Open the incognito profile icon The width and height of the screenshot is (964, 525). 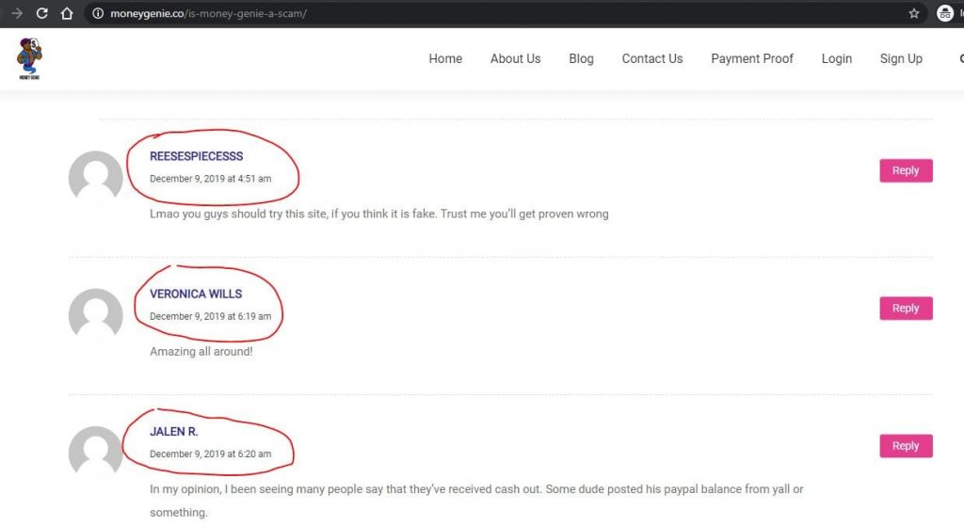(x=945, y=13)
